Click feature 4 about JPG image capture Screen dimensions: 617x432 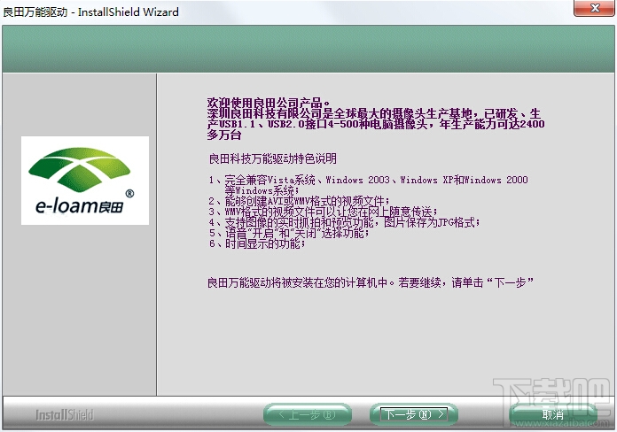point(344,222)
